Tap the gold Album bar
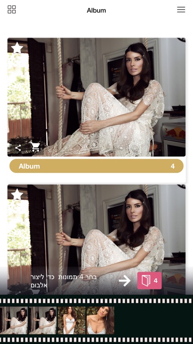Image resolution: width=193 pixels, height=344 pixels. (x=96, y=166)
